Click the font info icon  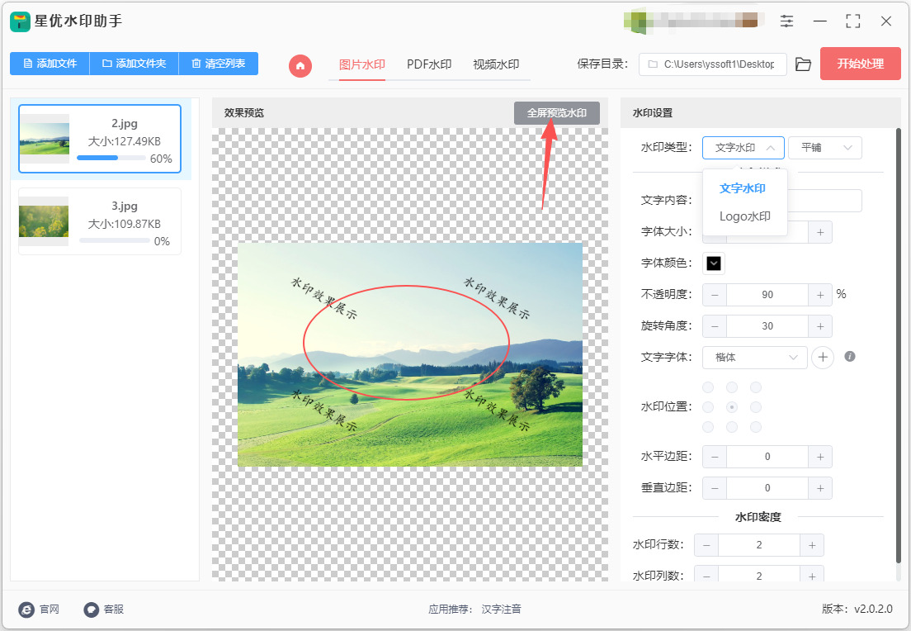849,357
